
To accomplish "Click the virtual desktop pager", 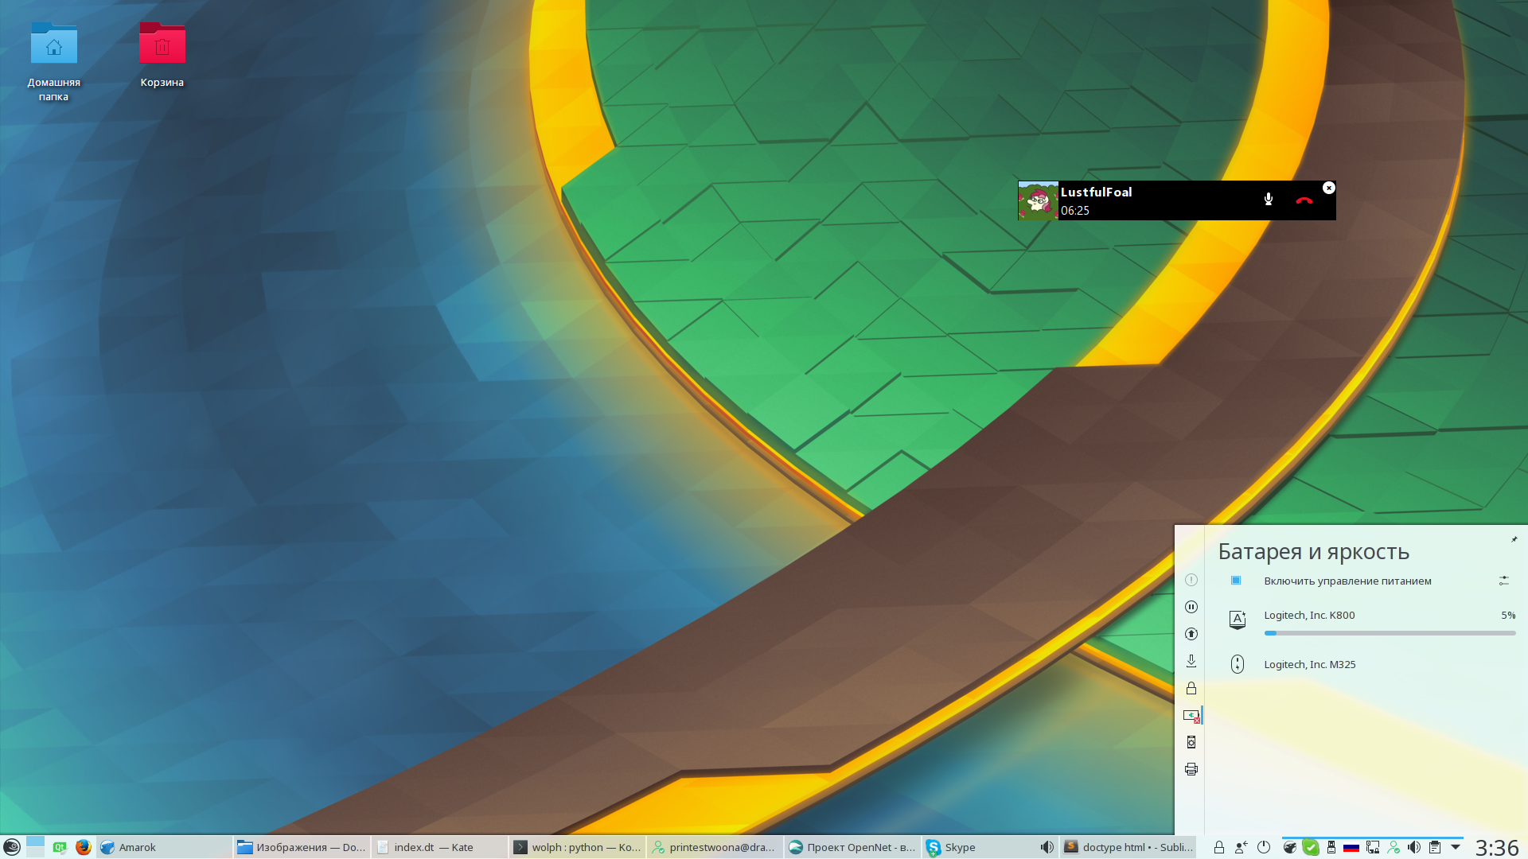I will (35, 847).
